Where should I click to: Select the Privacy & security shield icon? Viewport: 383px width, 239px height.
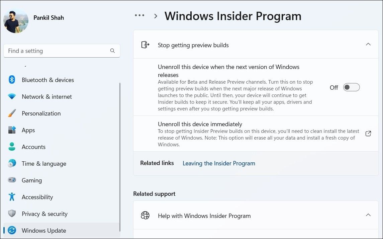click(x=12, y=214)
